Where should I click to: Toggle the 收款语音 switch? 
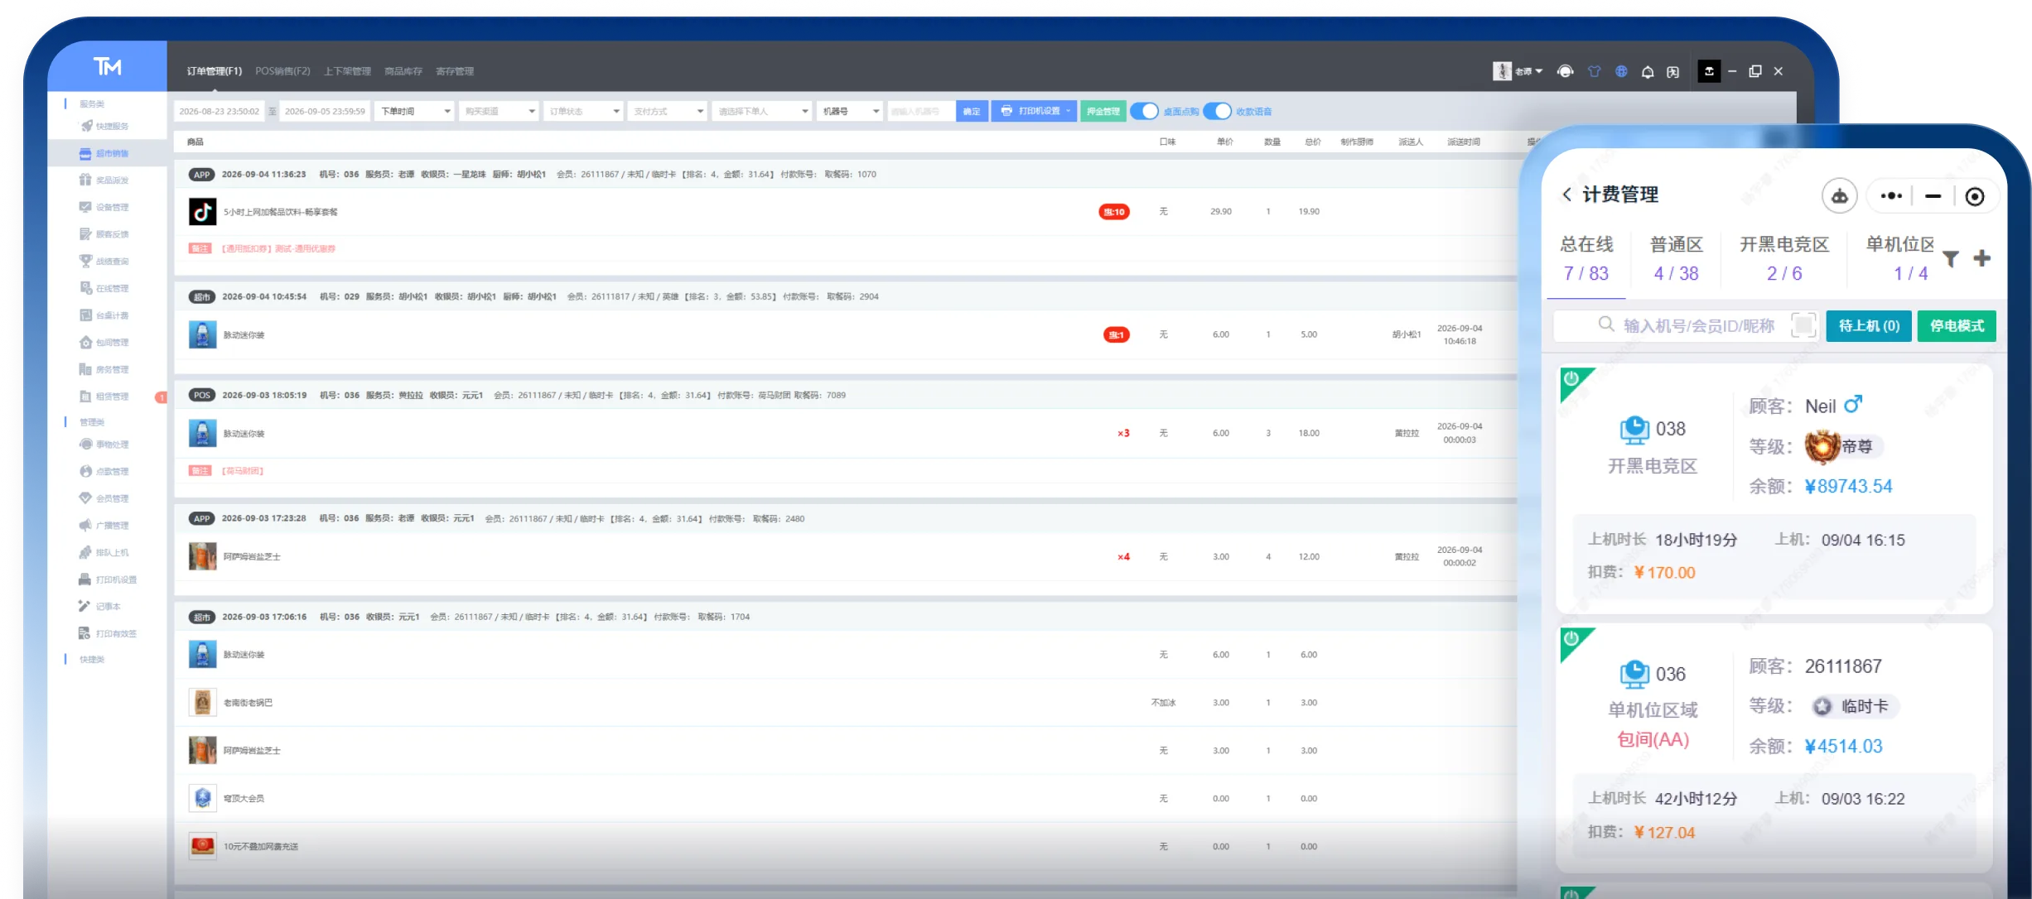[x=1218, y=111]
